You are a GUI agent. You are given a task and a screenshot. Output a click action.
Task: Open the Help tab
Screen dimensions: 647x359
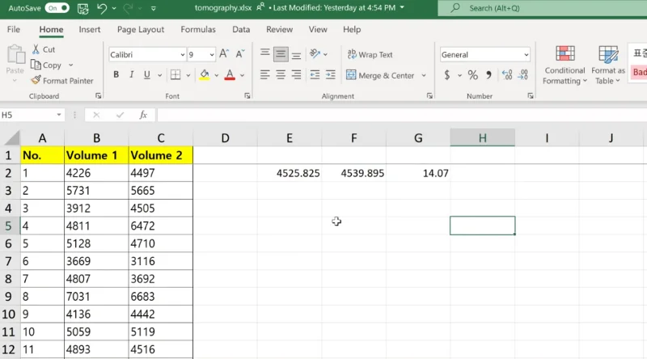352,29
